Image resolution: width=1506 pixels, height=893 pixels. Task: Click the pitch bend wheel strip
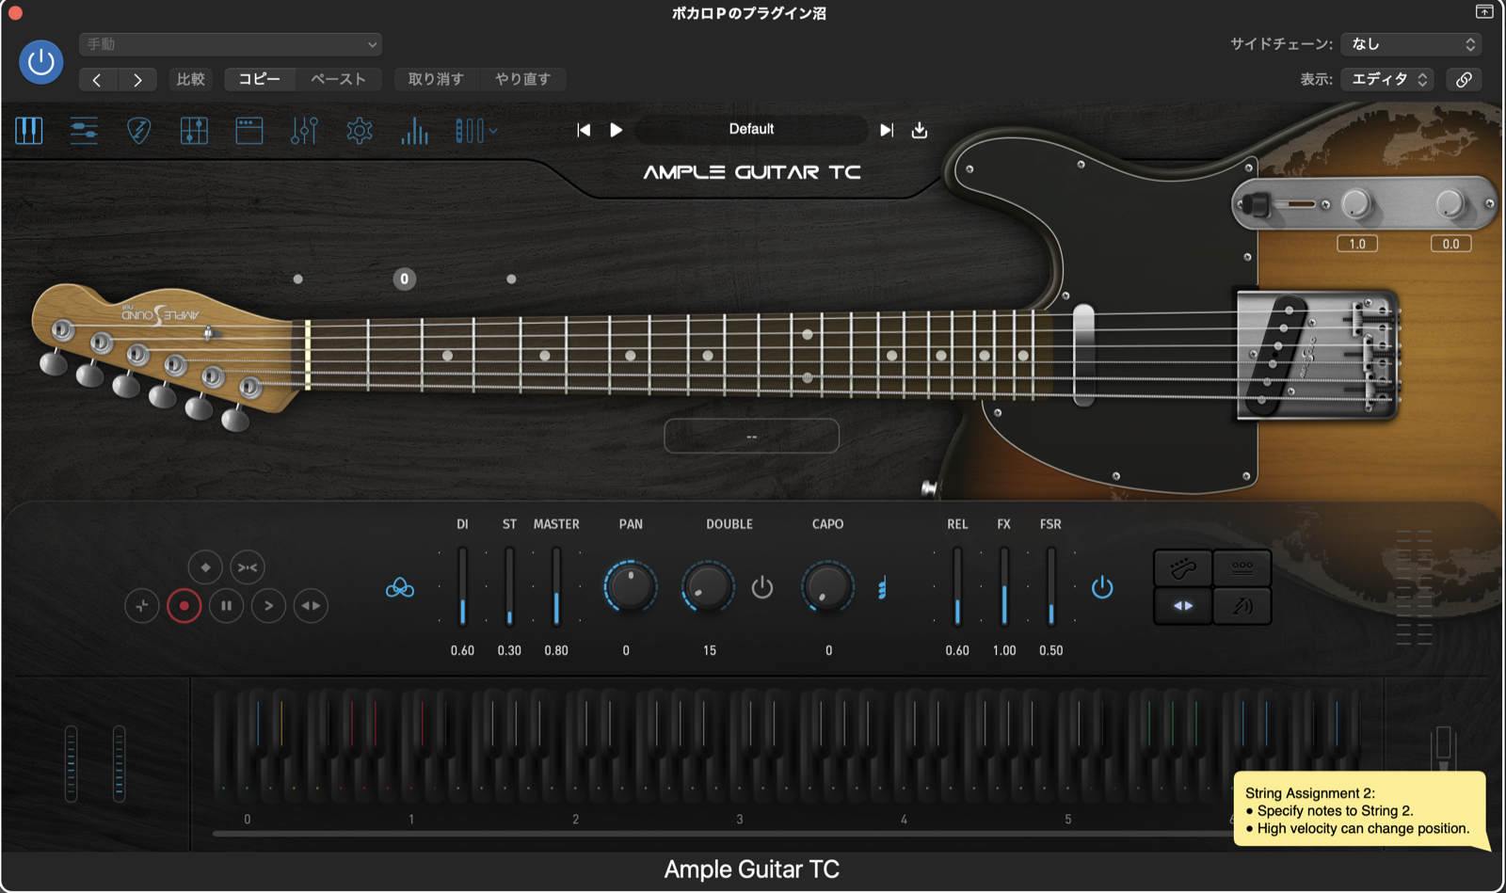click(71, 763)
